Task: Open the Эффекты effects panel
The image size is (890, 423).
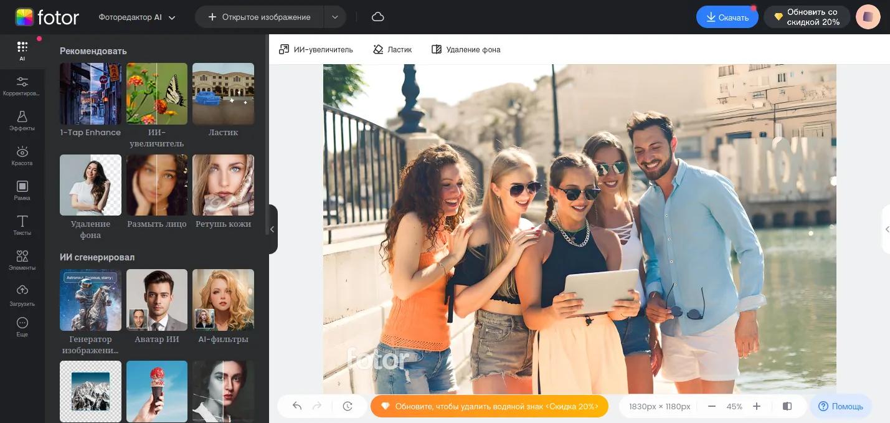Action: [22, 121]
